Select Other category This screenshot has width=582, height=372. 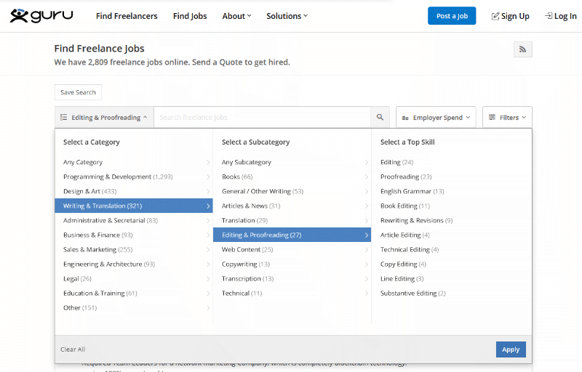(134, 308)
